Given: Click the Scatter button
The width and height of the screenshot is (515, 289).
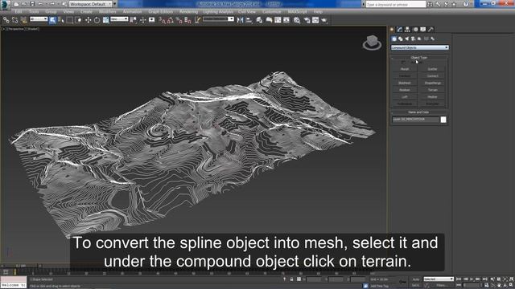Looking at the screenshot, I should pos(433,69).
